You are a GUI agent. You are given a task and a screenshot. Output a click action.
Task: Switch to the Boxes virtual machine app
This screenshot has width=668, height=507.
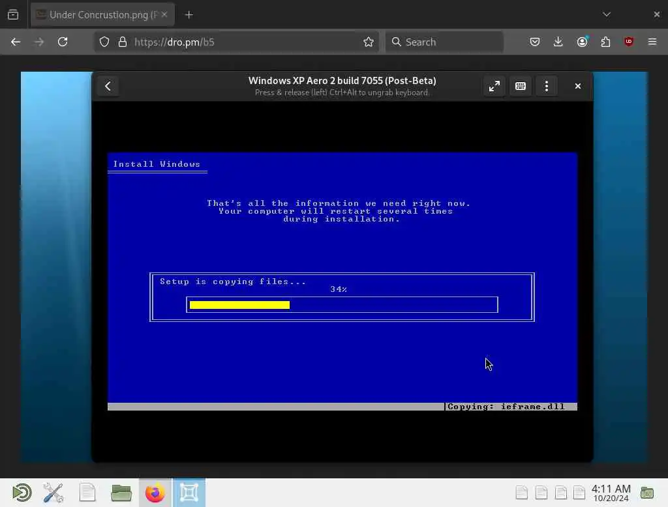click(x=189, y=493)
